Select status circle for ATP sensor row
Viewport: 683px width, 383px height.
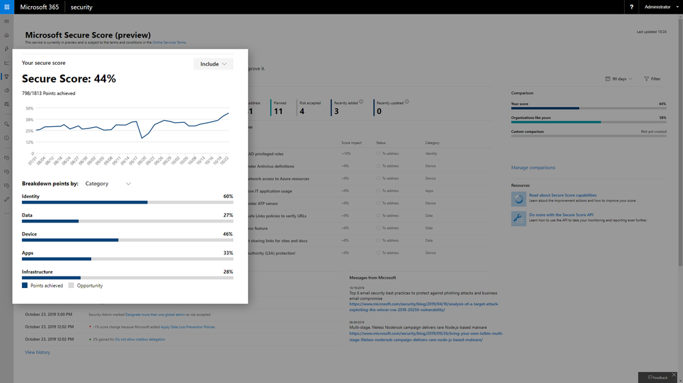(378, 203)
